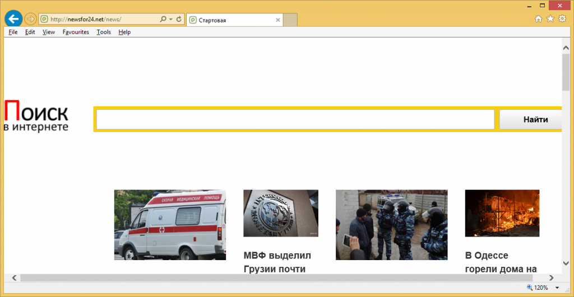Click the browser Back arrow button
This screenshot has width=574, height=297.
point(13,19)
